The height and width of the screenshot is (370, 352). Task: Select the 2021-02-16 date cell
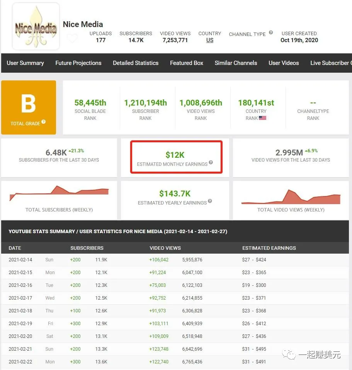20,285
